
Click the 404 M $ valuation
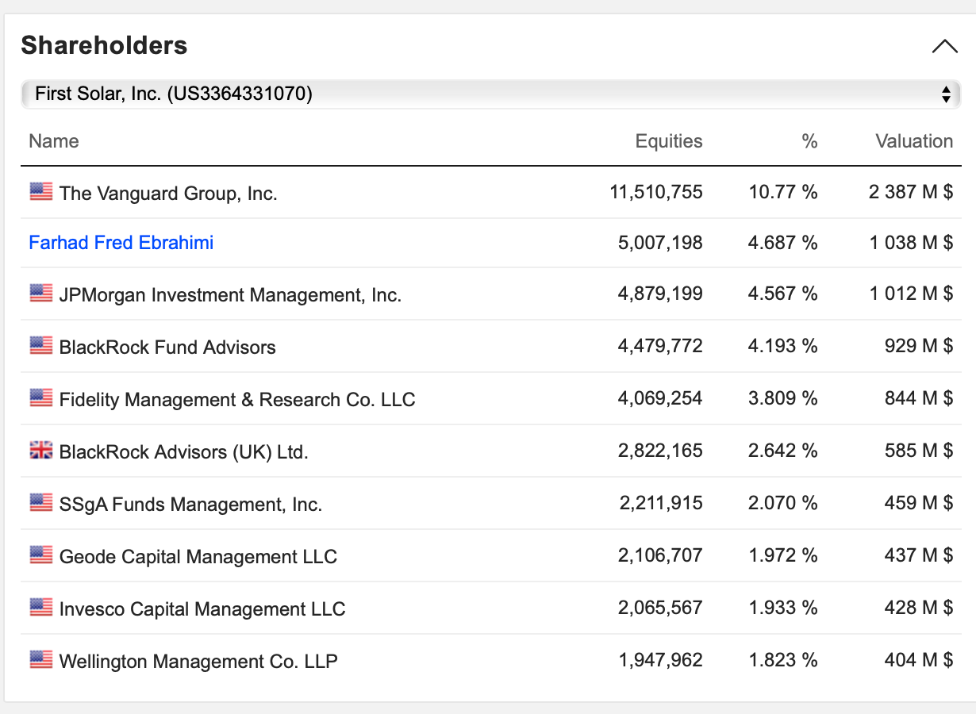tap(919, 660)
